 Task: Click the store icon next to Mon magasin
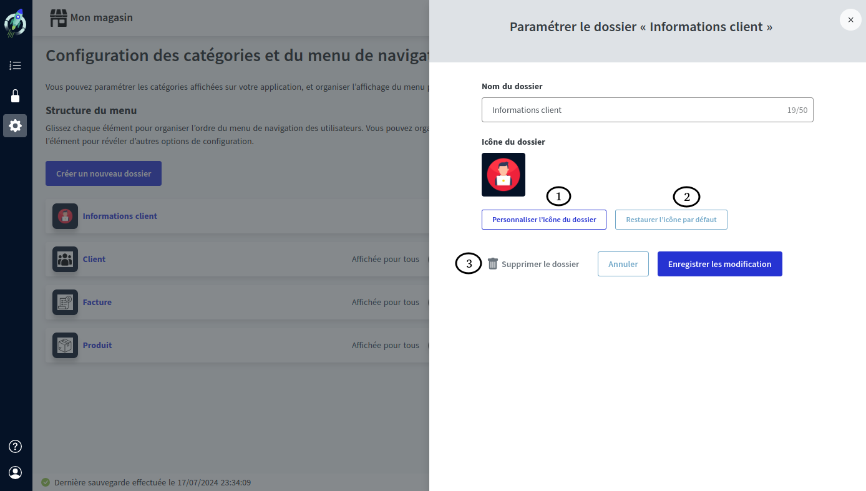point(58,17)
